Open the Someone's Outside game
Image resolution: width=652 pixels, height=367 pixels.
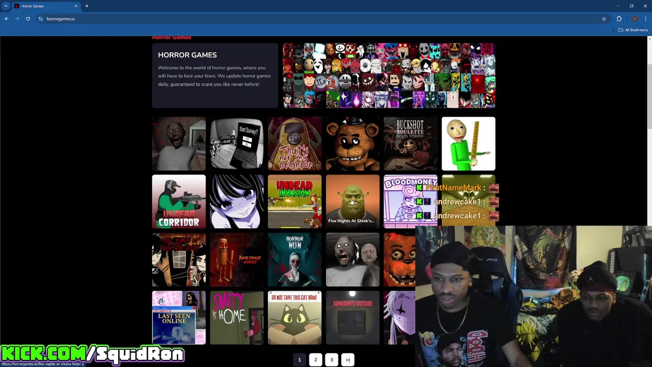[352, 318]
